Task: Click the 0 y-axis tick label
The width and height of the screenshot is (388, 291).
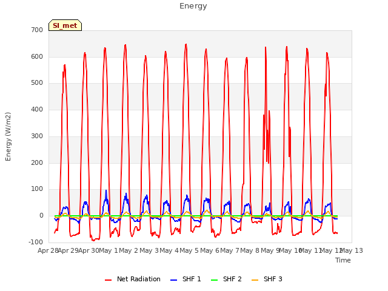Action: (41, 216)
